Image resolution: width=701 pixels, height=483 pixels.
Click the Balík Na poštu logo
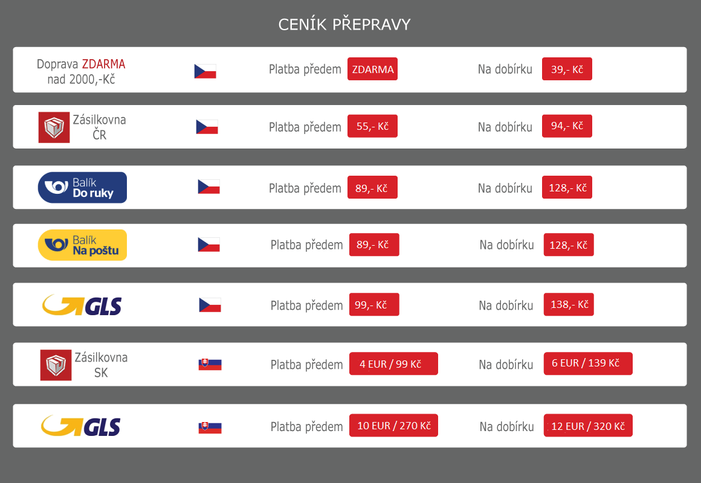(82, 245)
